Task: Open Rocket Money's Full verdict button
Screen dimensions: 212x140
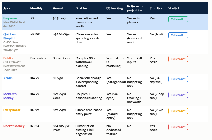Action: tap(178, 127)
